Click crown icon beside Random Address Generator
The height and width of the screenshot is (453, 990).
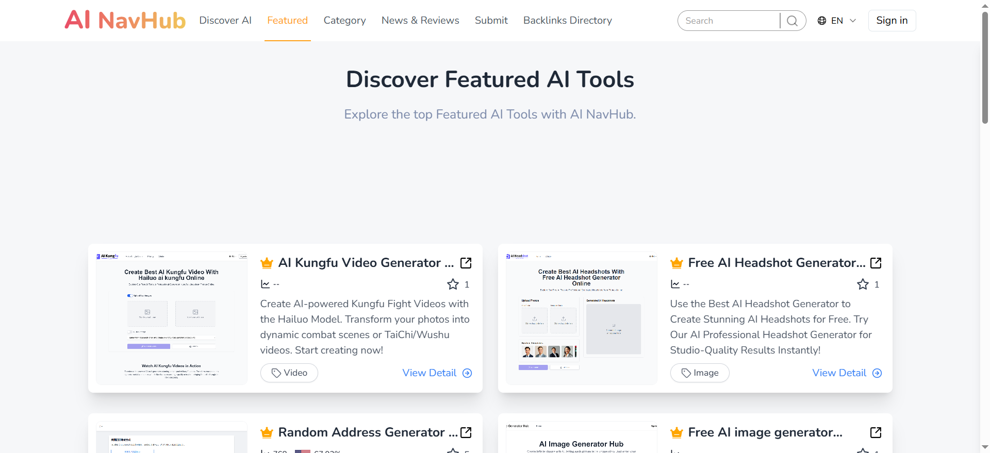267,433
